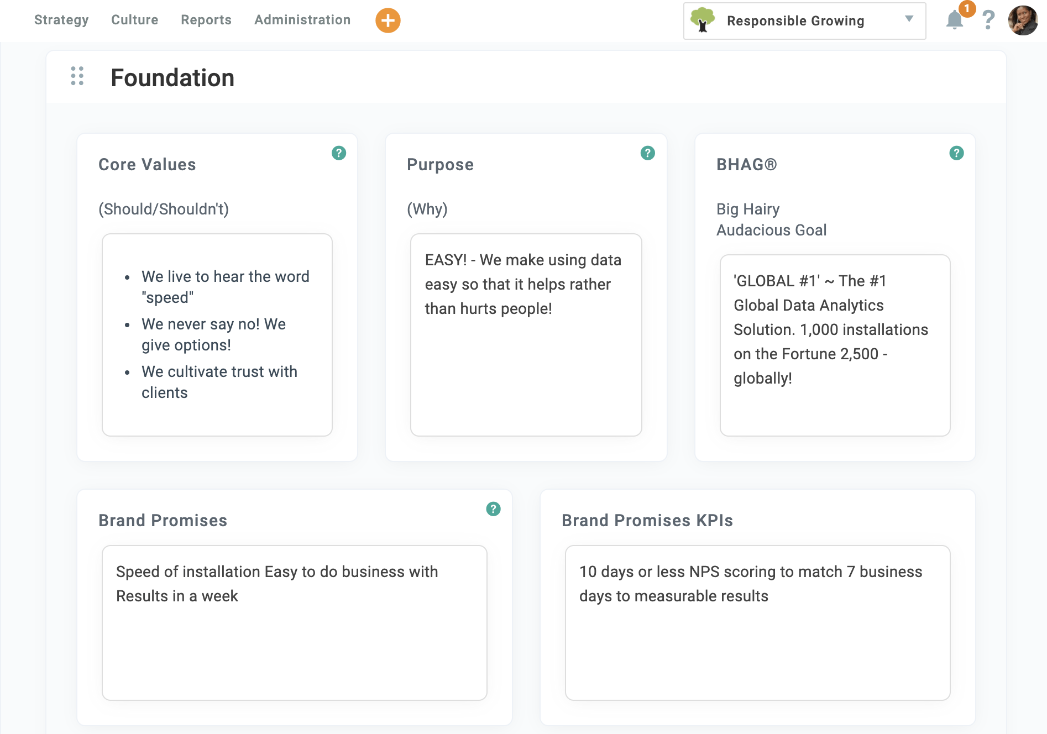Open the Administration menu
This screenshot has height=734, width=1047.
(302, 20)
